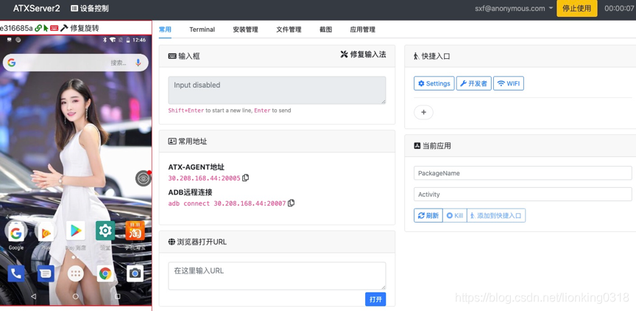Tap the Google search bar on phone
Screen dimensions: 636x311
75,63
